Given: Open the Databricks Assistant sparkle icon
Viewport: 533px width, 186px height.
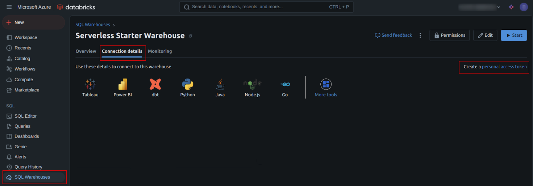Looking at the screenshot, I should point(511,7).
